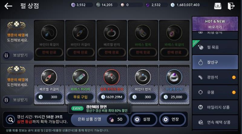The height and width of the screenshot is (134, 242).
Task: Select the 바레스 허리띠 belt icon
Action: tap(80, 77)
